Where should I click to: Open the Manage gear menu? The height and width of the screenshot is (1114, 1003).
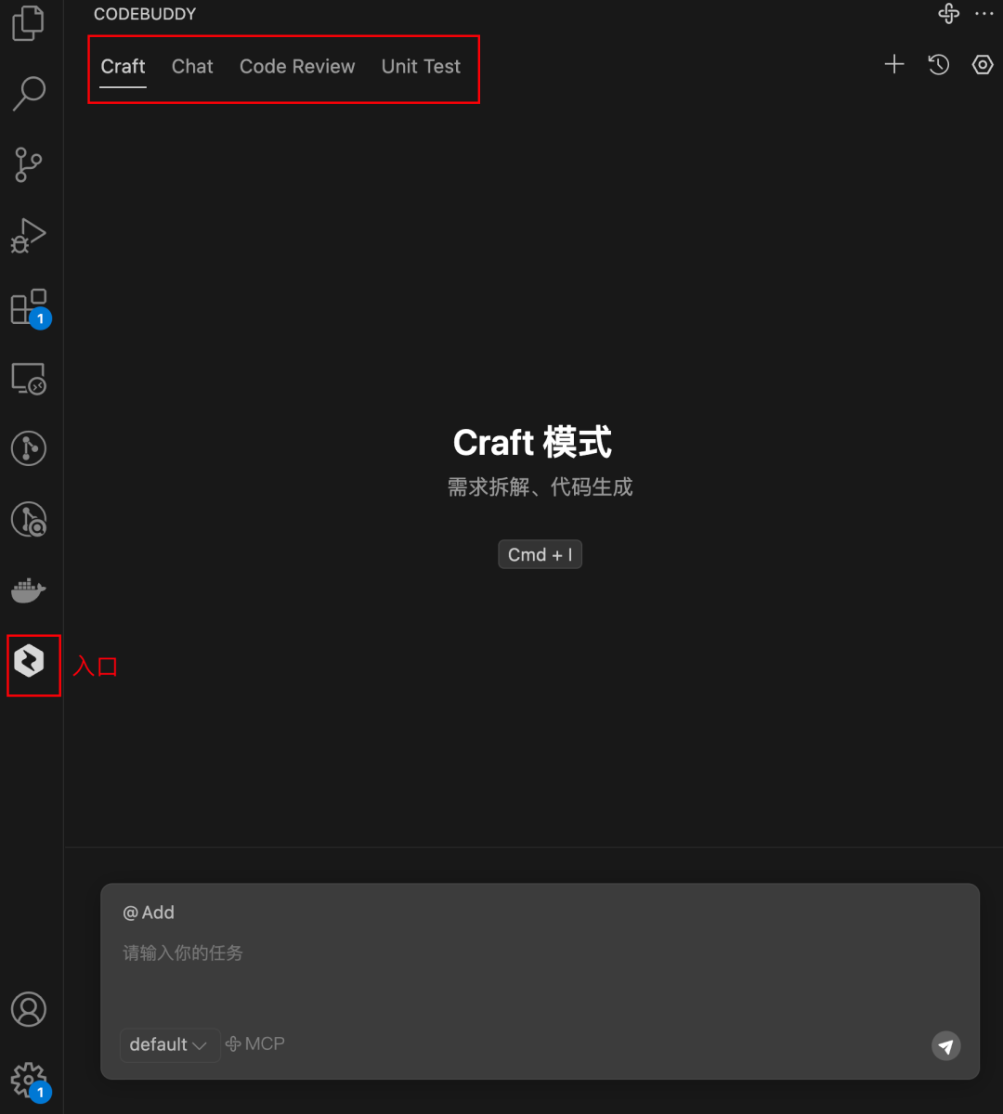click(x=29, y=1081)
